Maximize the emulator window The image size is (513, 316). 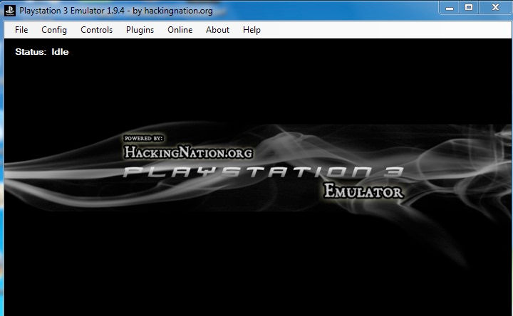469,8
